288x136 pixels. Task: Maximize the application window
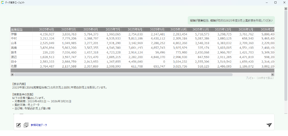(275, 3)
